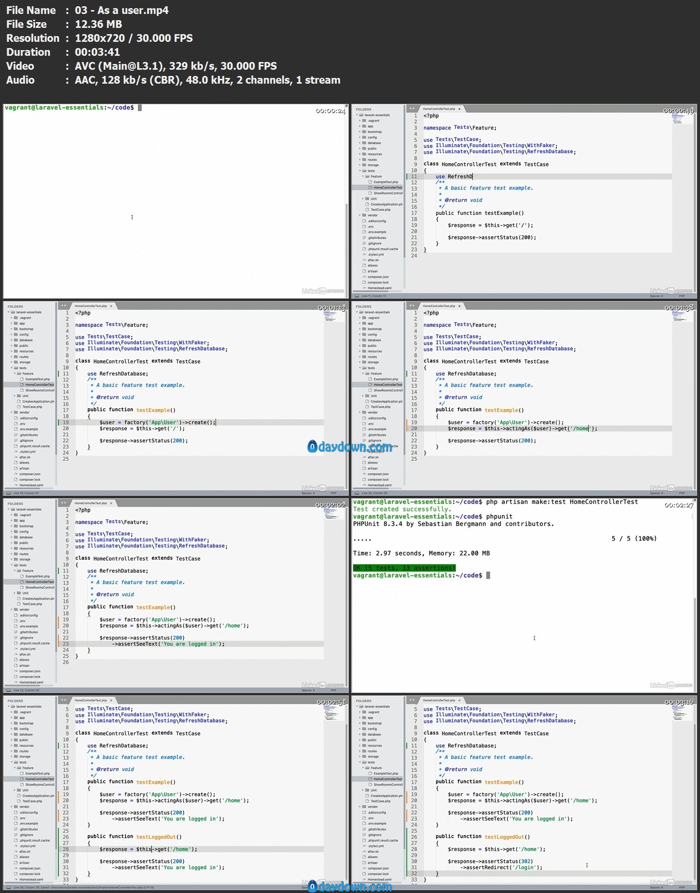In 00:02:02 frame, click the composer.json file icon
700x893 pixels.
pos(16,671)
